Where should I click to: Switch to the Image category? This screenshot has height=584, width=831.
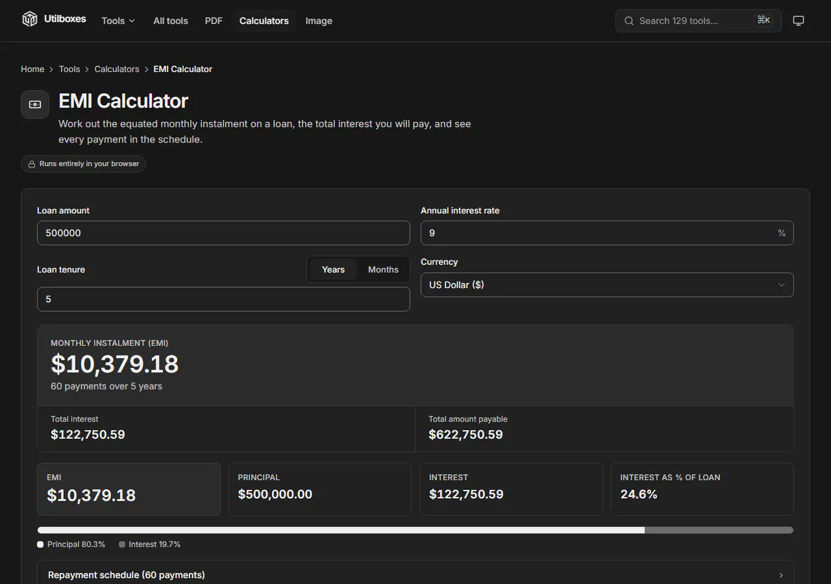click(319, 21)
